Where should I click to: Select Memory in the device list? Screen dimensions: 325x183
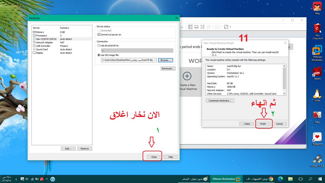[62, 32]
